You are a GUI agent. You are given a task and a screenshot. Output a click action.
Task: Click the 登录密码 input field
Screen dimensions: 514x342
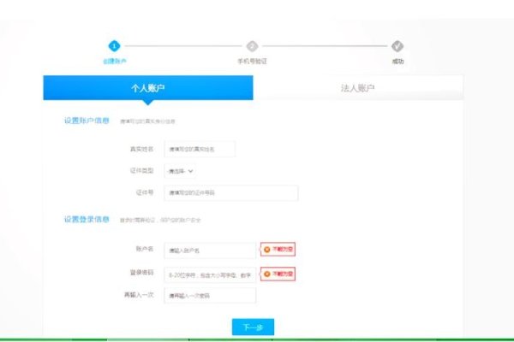[210, 275]
